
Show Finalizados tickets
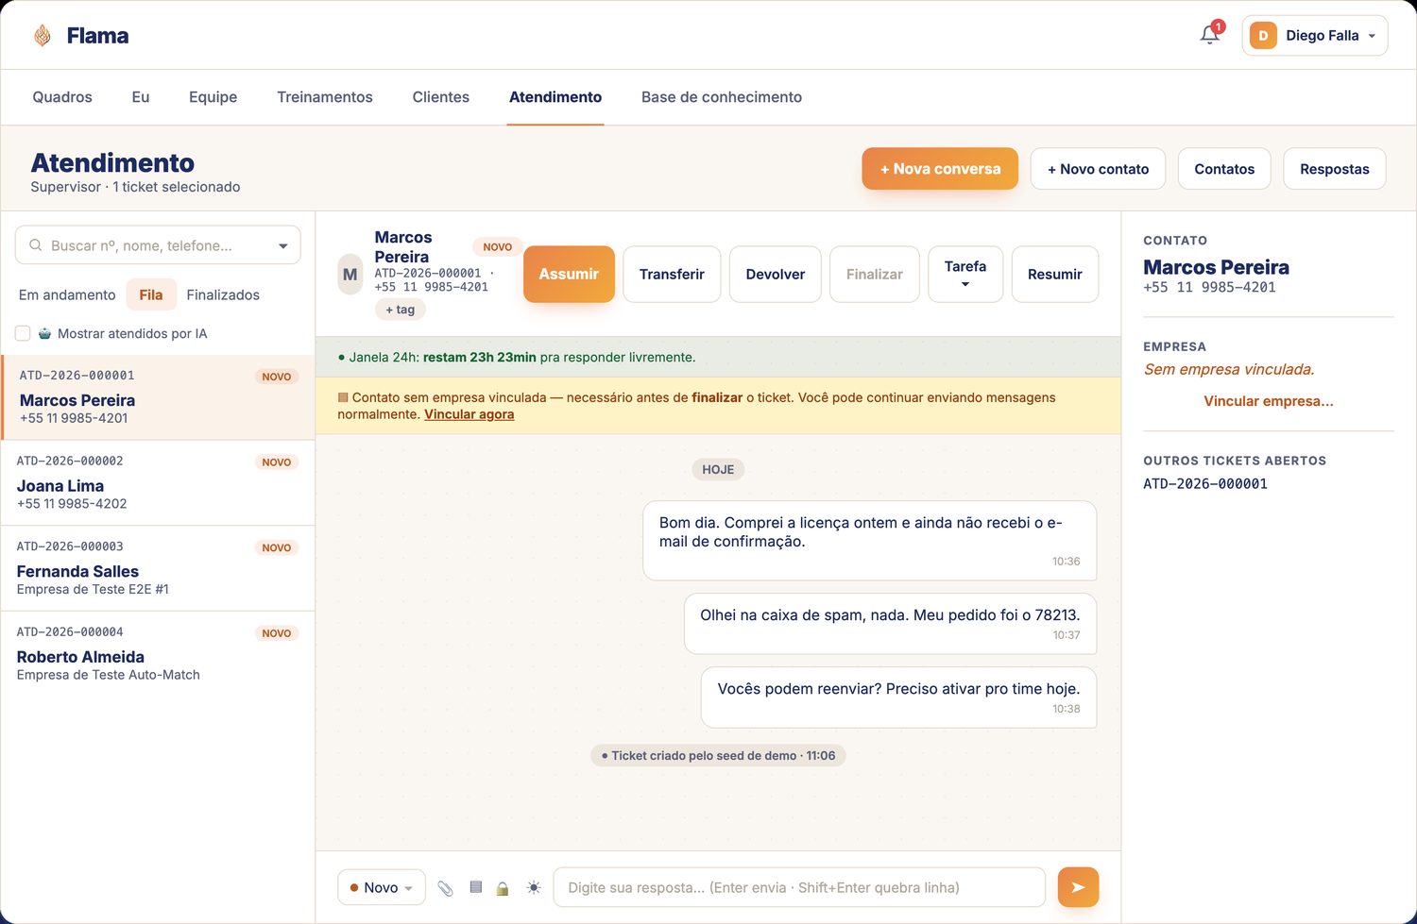click(x=223, y=294)
